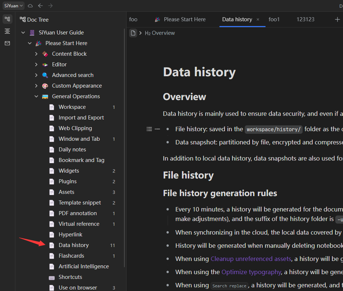Click the cloud sync icon
Viewport: 343px width, 291px height.
(x=30, y=5)
